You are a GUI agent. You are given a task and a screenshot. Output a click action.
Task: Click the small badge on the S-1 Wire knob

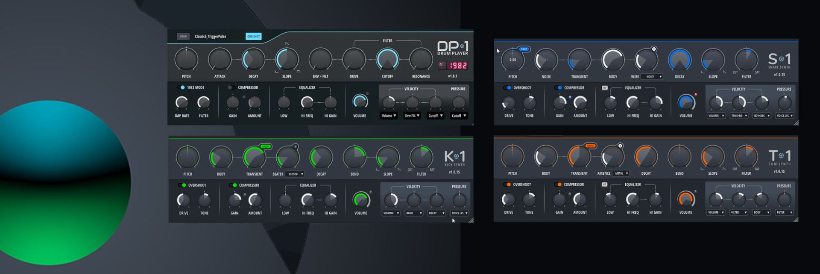(654, 49)
